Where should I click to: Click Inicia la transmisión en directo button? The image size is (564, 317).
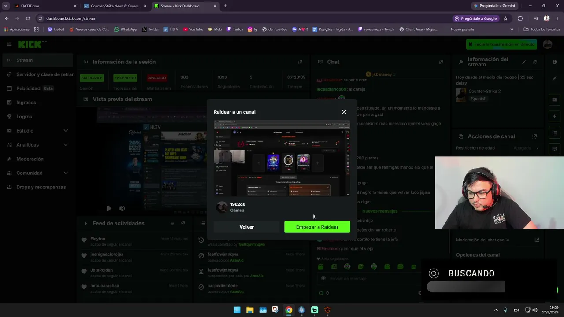(x=501, y=44)
